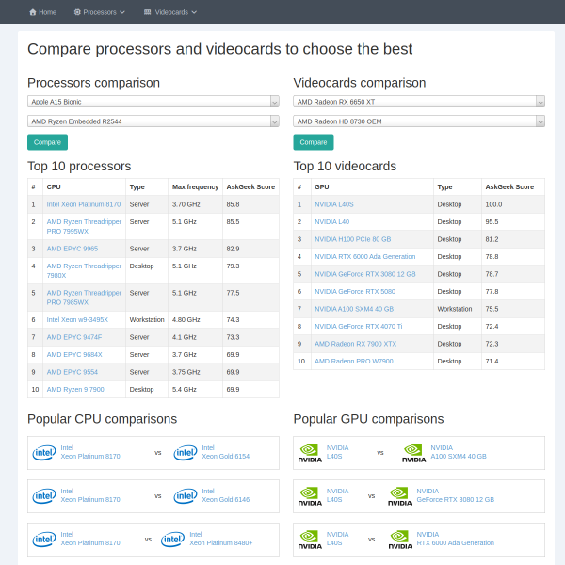Expand the Processors menu in navbar

click(100, 12)
